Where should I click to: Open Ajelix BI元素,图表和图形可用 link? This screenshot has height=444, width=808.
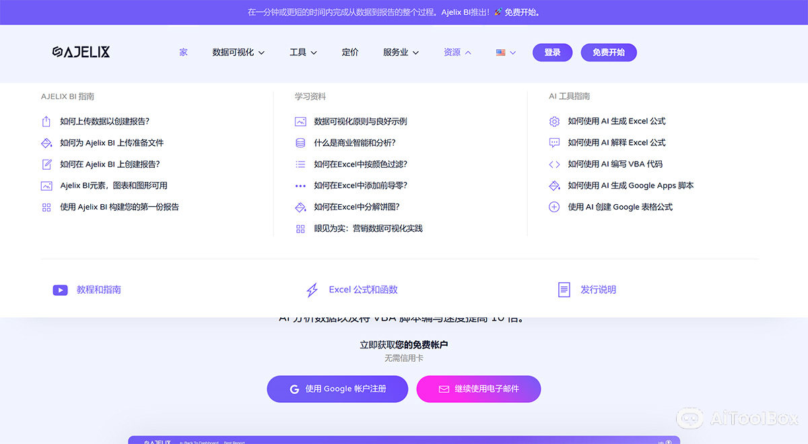tap(114, 186)
